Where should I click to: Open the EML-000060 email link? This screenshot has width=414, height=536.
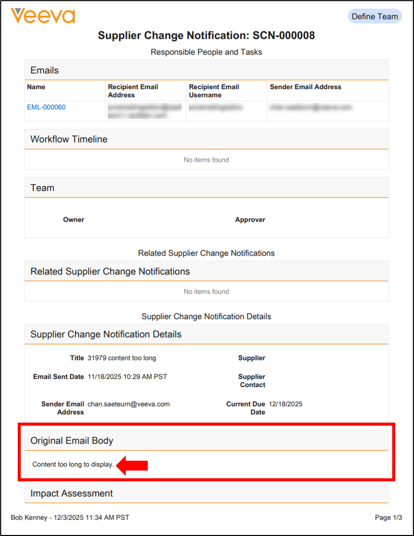tap(46, 107)
